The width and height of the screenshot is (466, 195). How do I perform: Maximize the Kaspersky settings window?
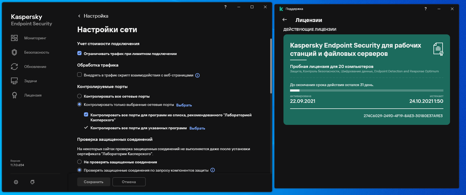(x=252, y=7)
